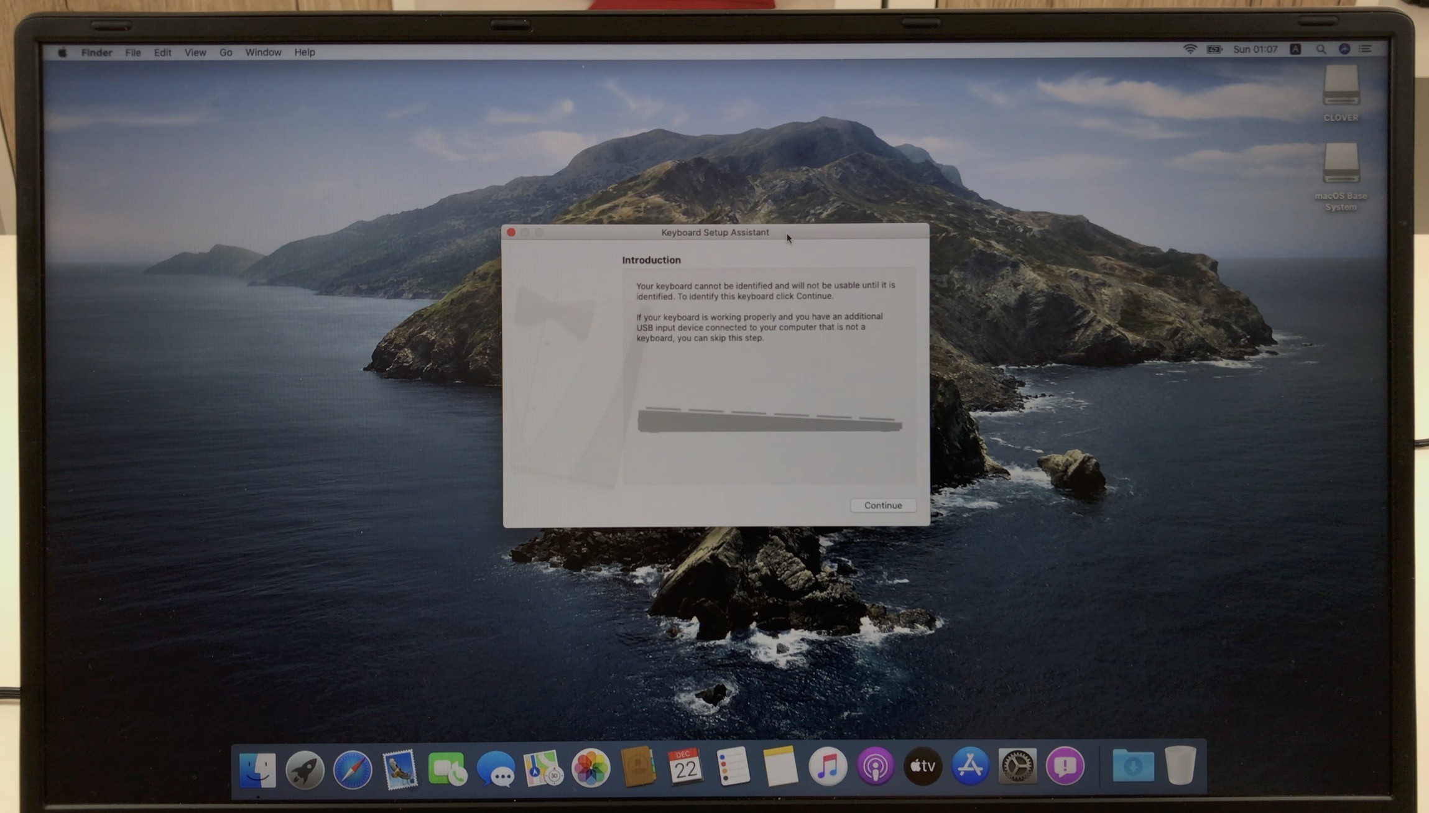Show the clock reading Sun 01:07
The width and height of the screenshot is (1429, 813).
click(x=1255, y=49)
